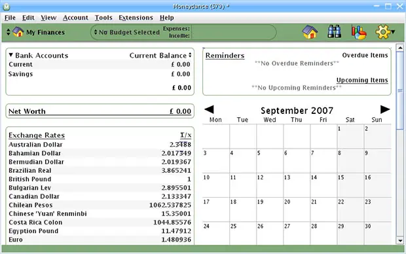Screen dimensions: 406x254
Task: Select September 12 on the calendar
Action: [270, 185]
